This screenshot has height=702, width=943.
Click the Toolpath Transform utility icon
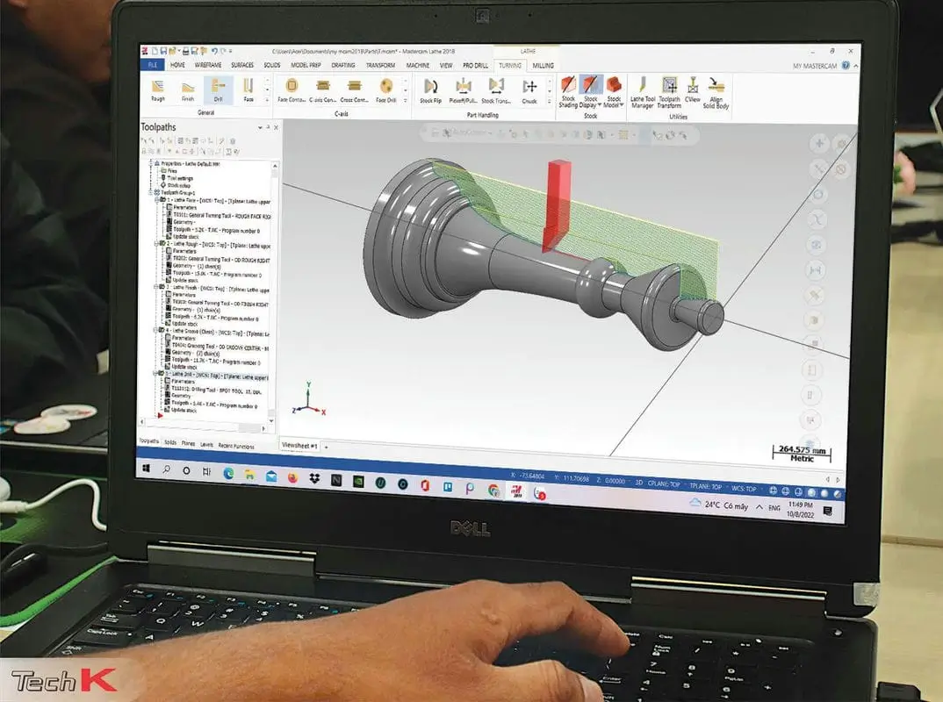click(x=669, y=92)
